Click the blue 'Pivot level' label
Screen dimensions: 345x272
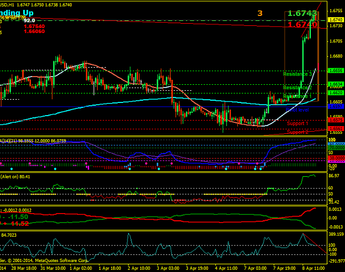tap(297, 110)
